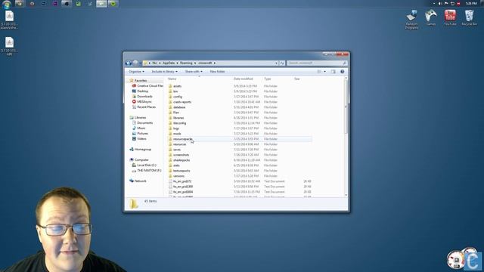Image resolution: width=484 pixels, height=272 pixels.
Task: Click the Change your view icon
Action: 319,72
